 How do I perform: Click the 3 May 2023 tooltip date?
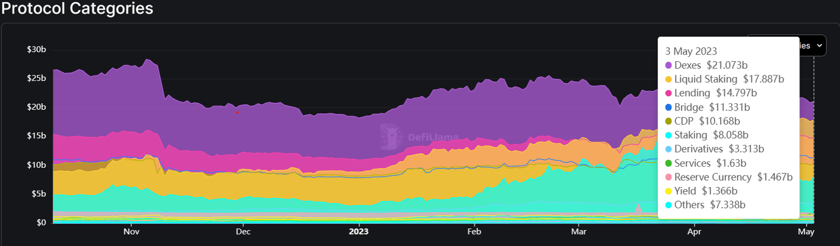692,51
